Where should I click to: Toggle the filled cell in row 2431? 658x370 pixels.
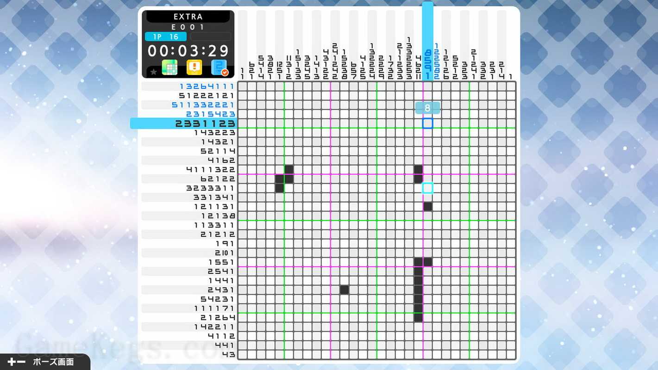tap(344, 290)
